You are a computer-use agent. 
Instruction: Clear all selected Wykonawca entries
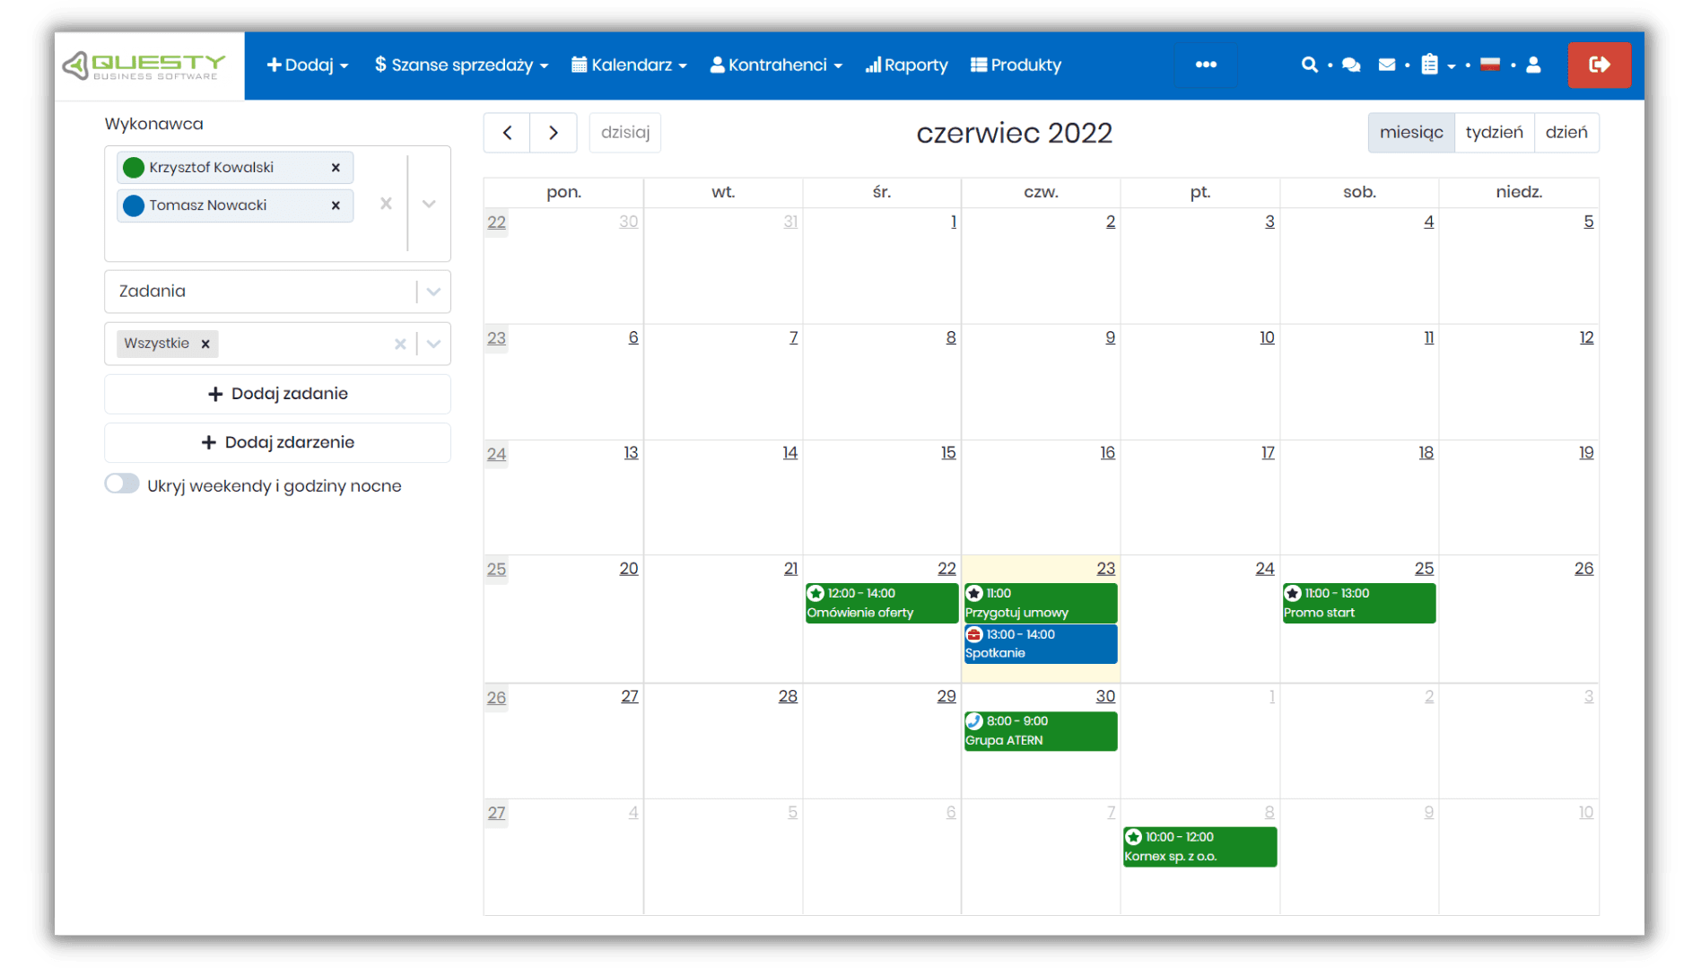tap(386, 204)
